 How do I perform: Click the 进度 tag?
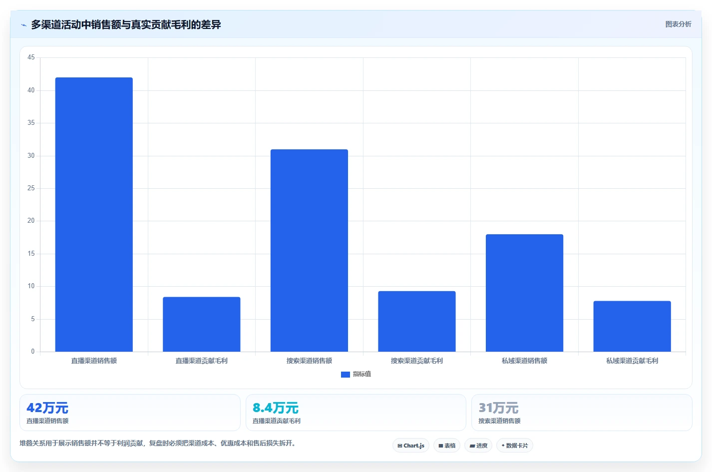[478, 446]
